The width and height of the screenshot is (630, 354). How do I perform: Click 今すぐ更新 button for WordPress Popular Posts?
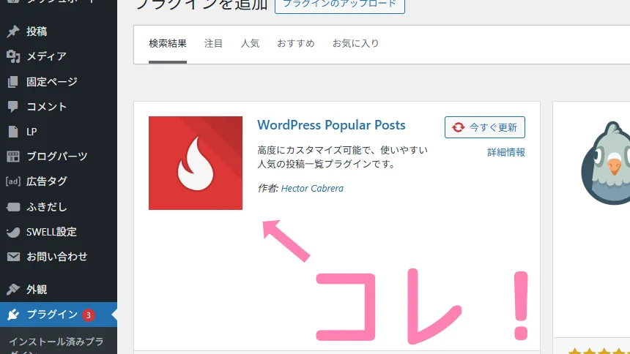[485, 127]
